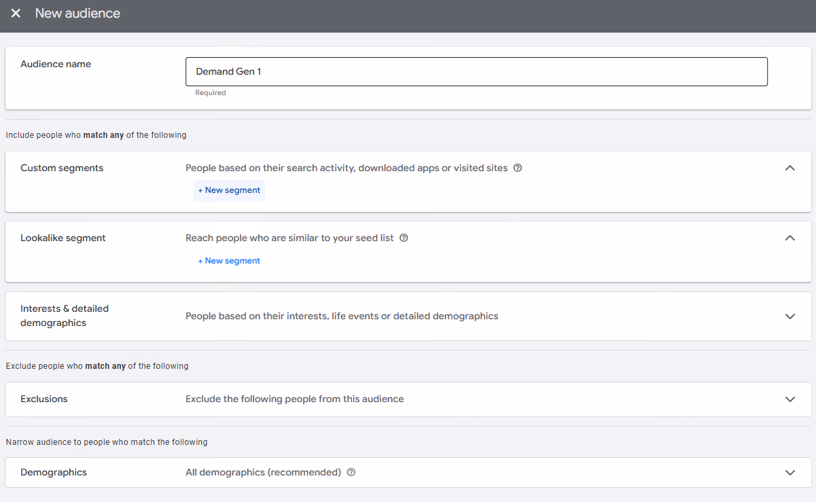Add new segment under Custom segments
This screenshot has height=502, width=816.
click(229, 190)
